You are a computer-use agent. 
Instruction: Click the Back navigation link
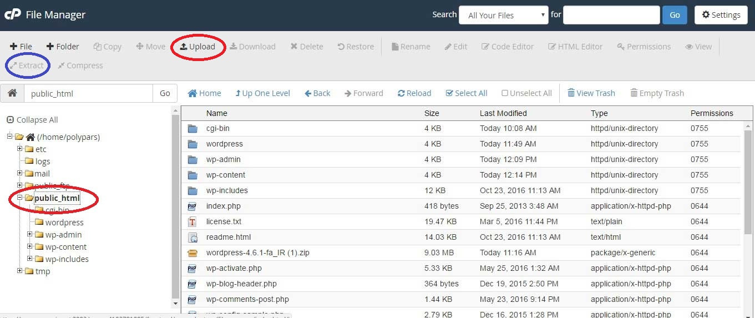(317, 93)
